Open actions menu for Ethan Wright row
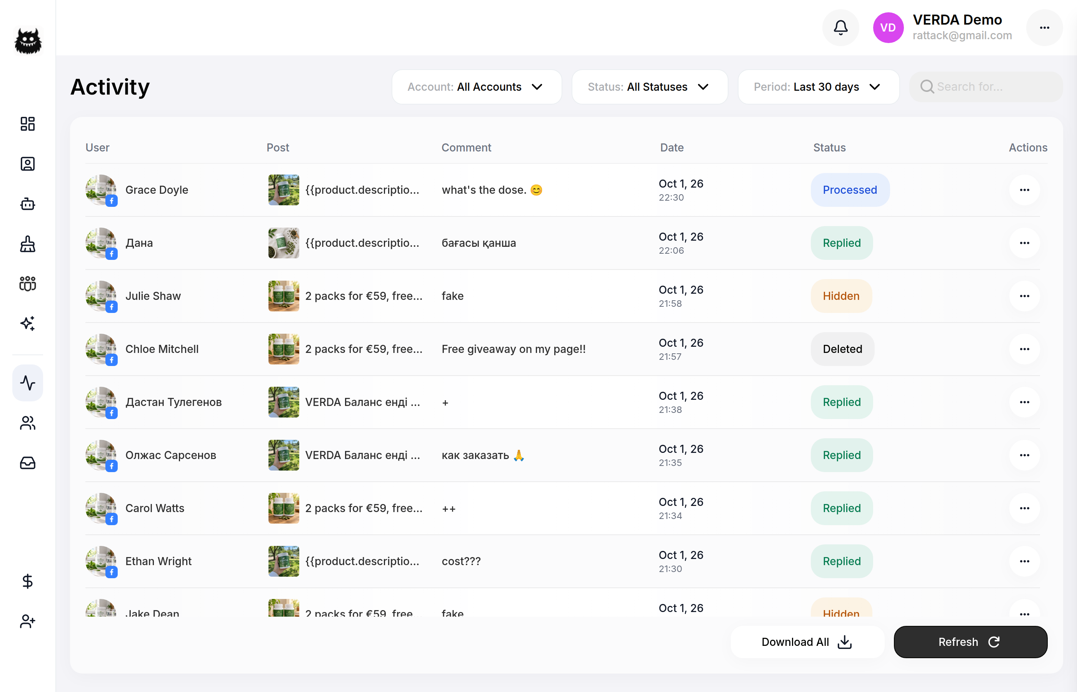 coord(1024,561)
